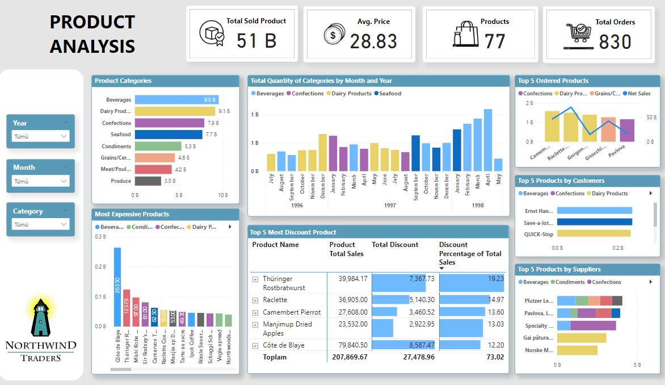Select the Produce category bar
The width and height of the screenshot is (665, 385).
pyautogui.click(x=148, y=181)
